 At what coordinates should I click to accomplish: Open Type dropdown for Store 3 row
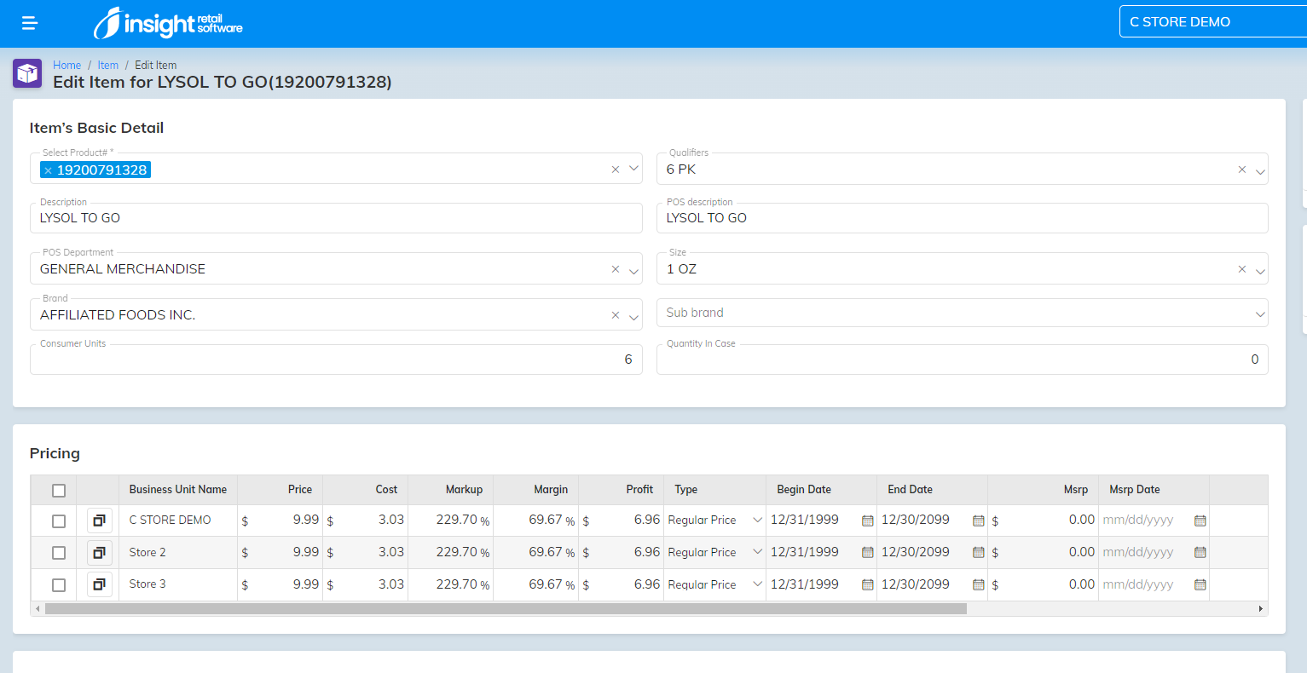(x=757, y=584)
